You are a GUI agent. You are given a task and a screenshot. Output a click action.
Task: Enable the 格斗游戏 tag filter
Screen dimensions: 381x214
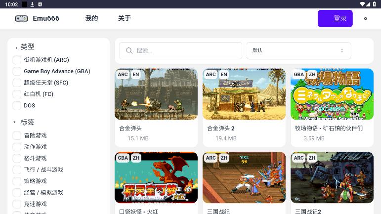point(17,158)
